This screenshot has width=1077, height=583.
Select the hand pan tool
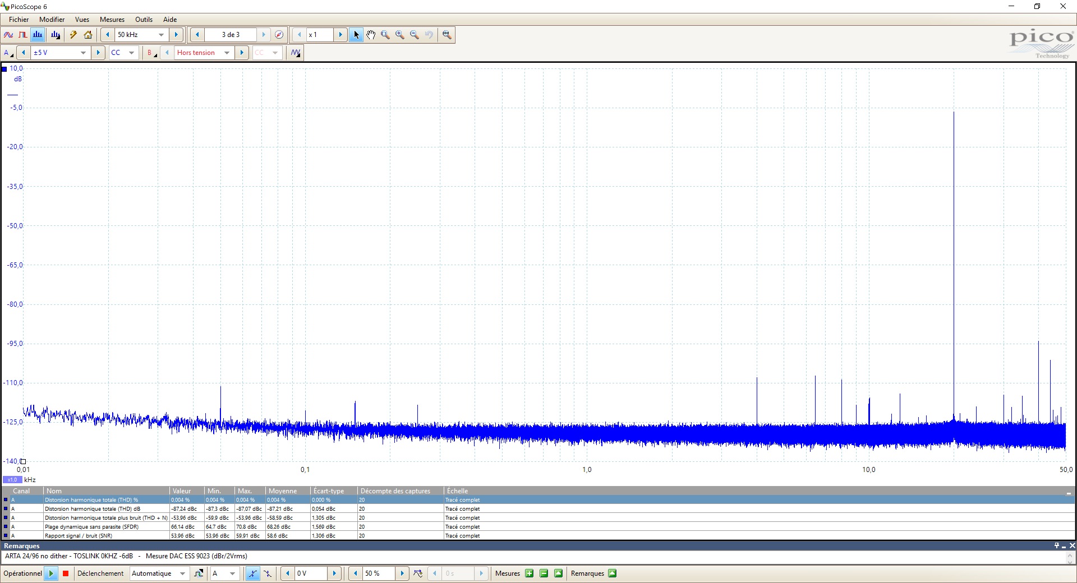coord(371,35)
